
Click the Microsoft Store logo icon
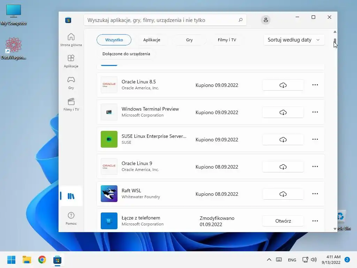68,20
